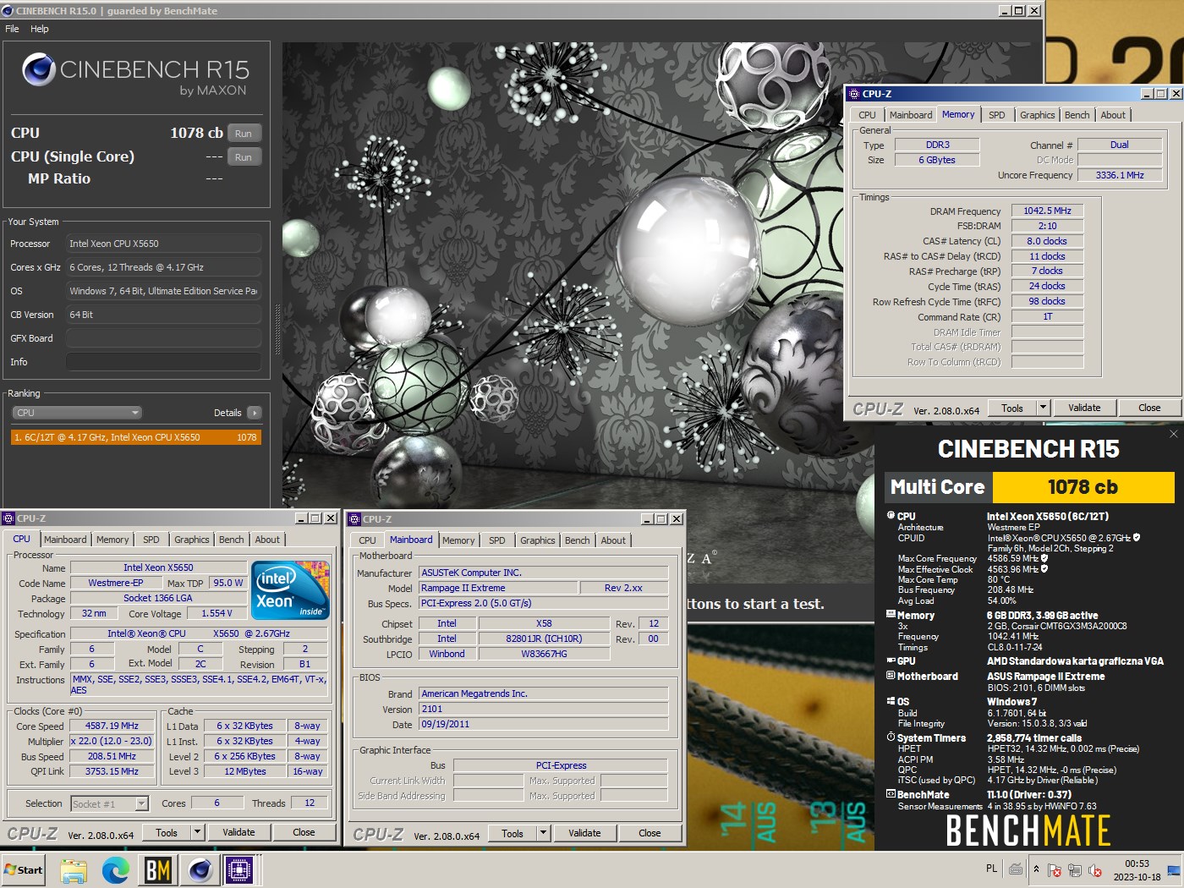Click Validate in CPU-Z Memory window
This screenshot has height=888, width=1184.
pos(1084,408)
